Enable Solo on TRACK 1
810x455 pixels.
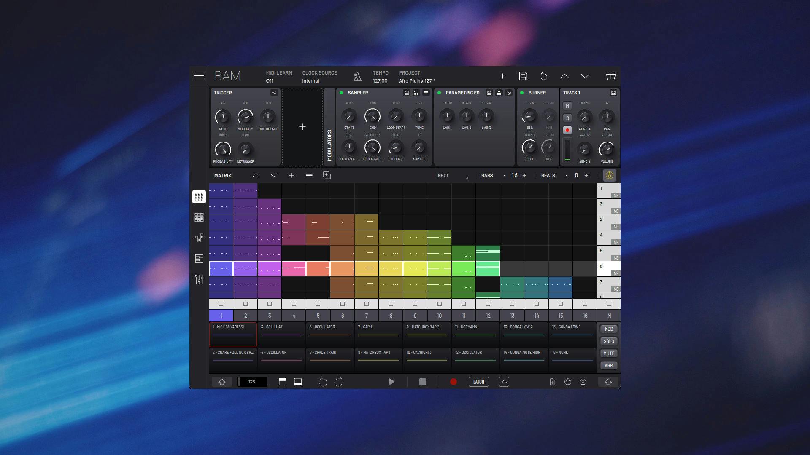point(567,118)
